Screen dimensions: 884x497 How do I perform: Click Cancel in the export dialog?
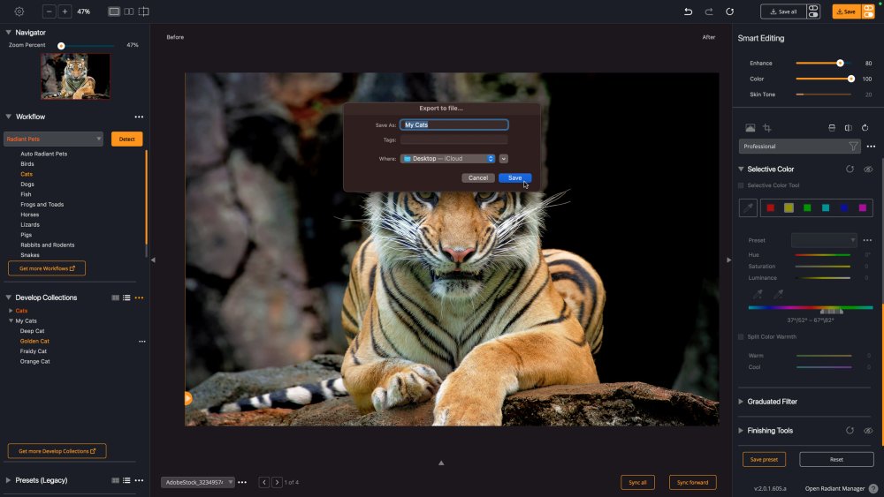(478, 177)
